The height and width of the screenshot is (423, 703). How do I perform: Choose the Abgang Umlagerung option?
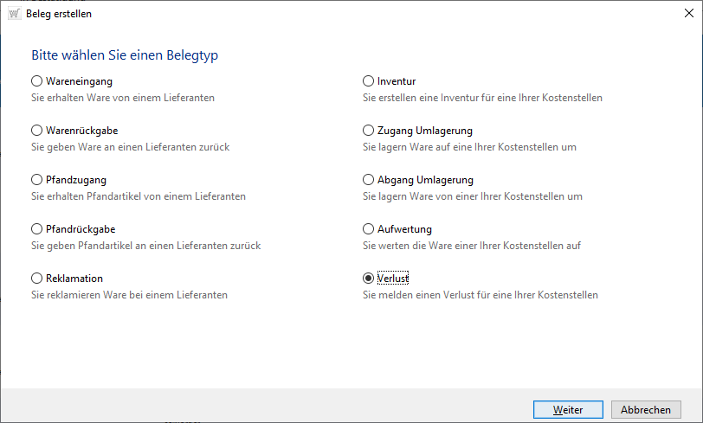pos(369,180)
